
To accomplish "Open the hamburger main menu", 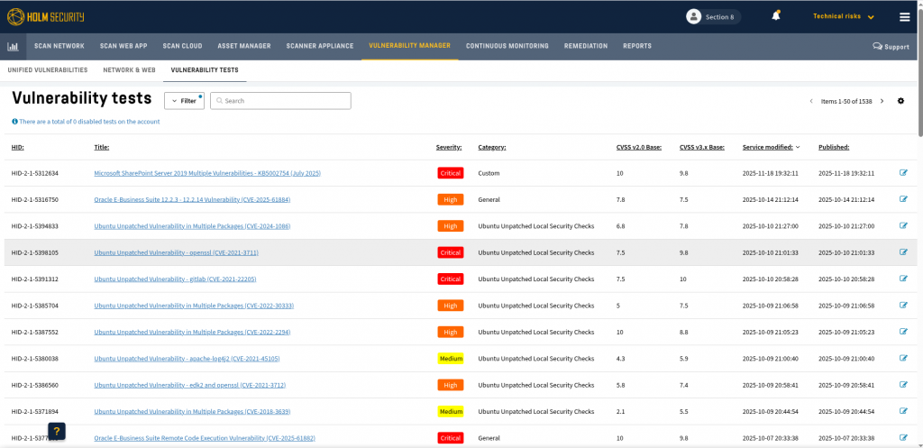I will click(905, 16).
